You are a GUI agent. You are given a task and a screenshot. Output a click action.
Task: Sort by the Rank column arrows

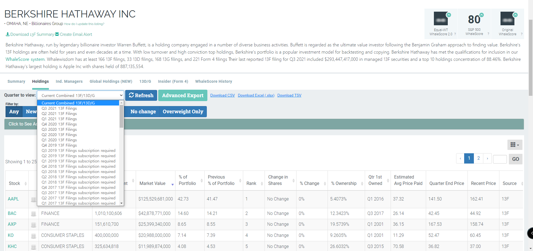click(x=262, y=184)
